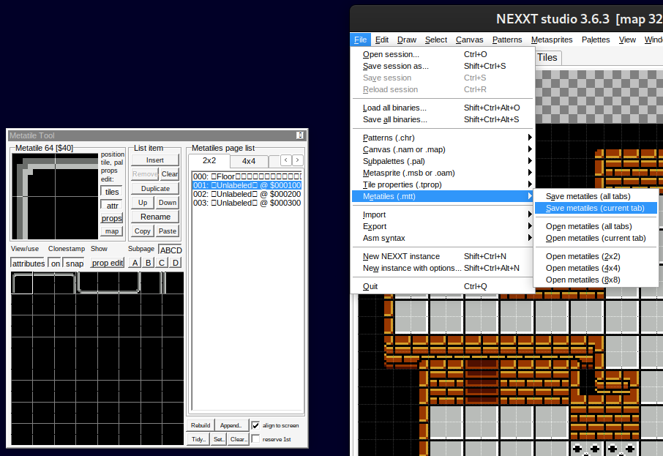The image size is (663, 456).
Task: Expand the Metasprite (.msb or .oam) submenu
Action: point(443,173)
